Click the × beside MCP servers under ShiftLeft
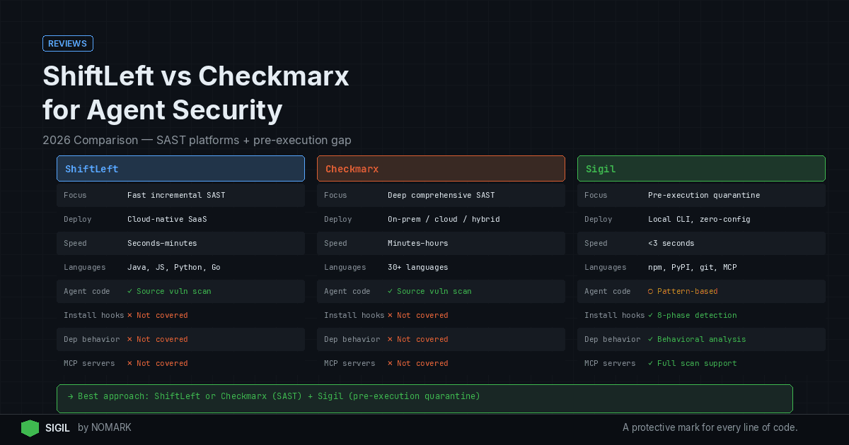The width and height of the screenshot is (849, 445). (x=130, y=363)
